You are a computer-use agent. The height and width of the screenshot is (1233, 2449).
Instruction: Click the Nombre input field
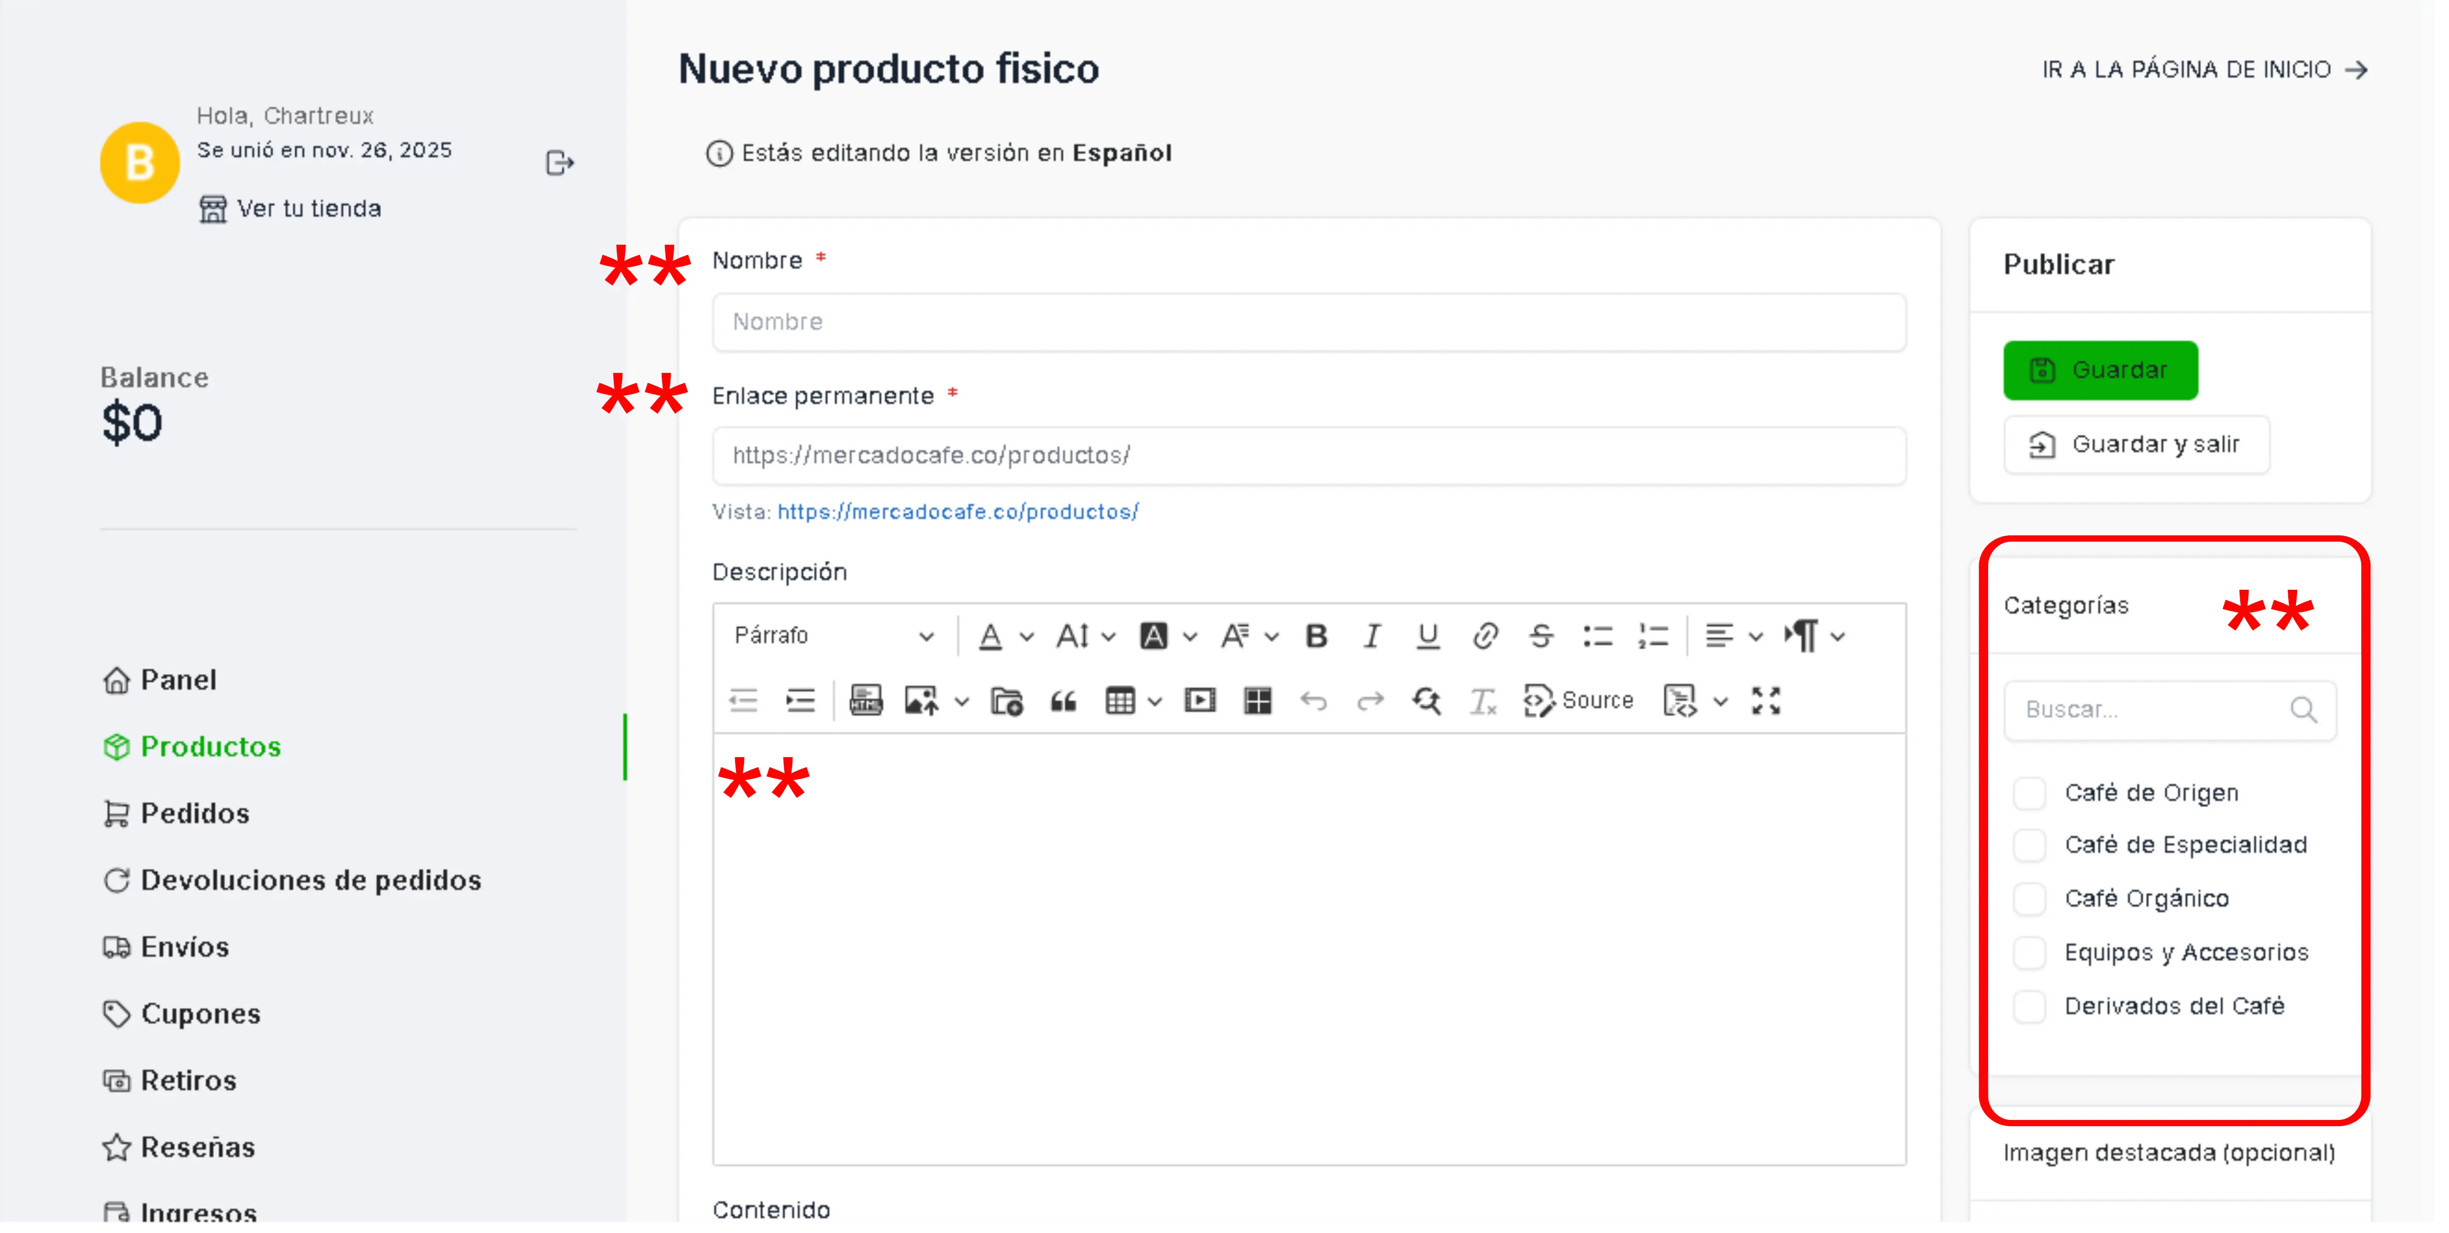pyautogui.click(x=1308, y=322)
